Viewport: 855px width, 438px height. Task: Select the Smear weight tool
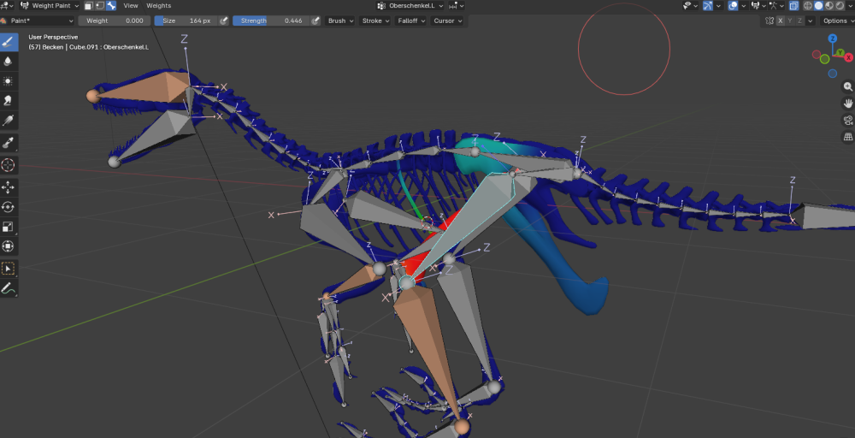[x=9, y=101]
